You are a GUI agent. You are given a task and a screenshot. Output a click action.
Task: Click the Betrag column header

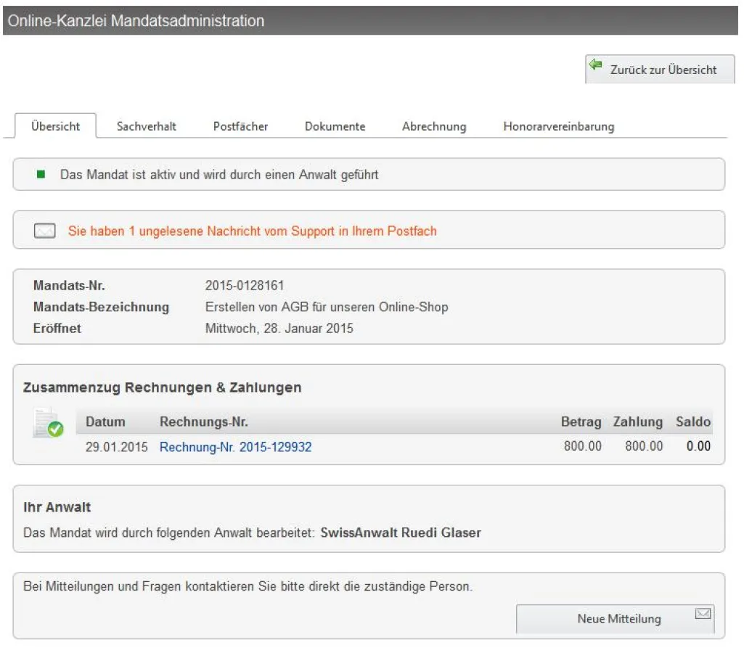click(581, 422)
